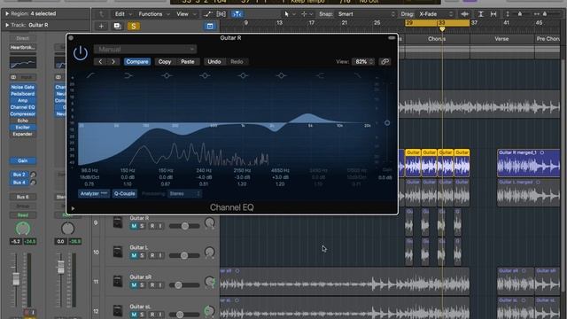Click the Verse arrangement marker
Screen dimensions: 567x319
pos(501,39)
